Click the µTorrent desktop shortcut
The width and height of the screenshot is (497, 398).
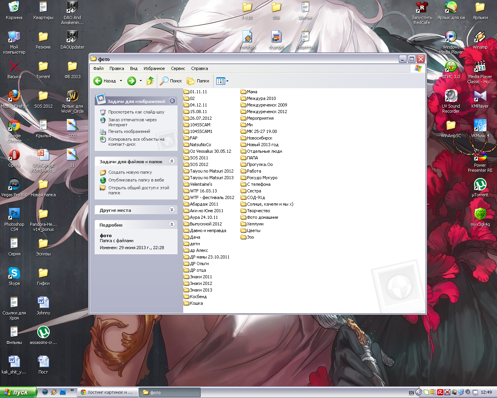tap(480, 185)
